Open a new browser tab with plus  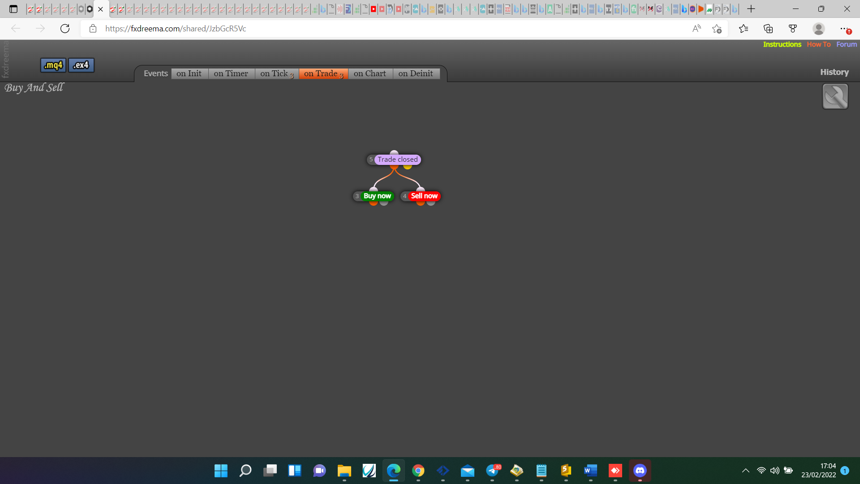point(751,9)
